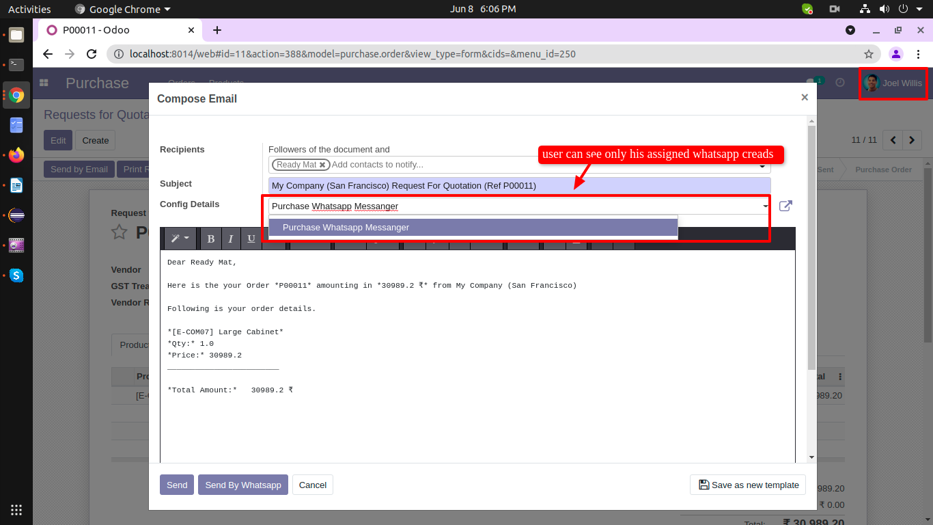
Task: Expand the system menu arrow
Action: 919,9
